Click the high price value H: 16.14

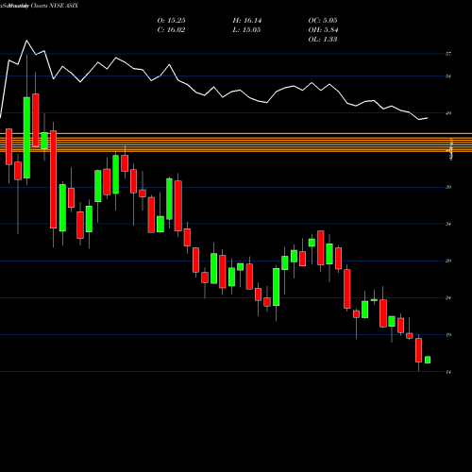[247, 21]
